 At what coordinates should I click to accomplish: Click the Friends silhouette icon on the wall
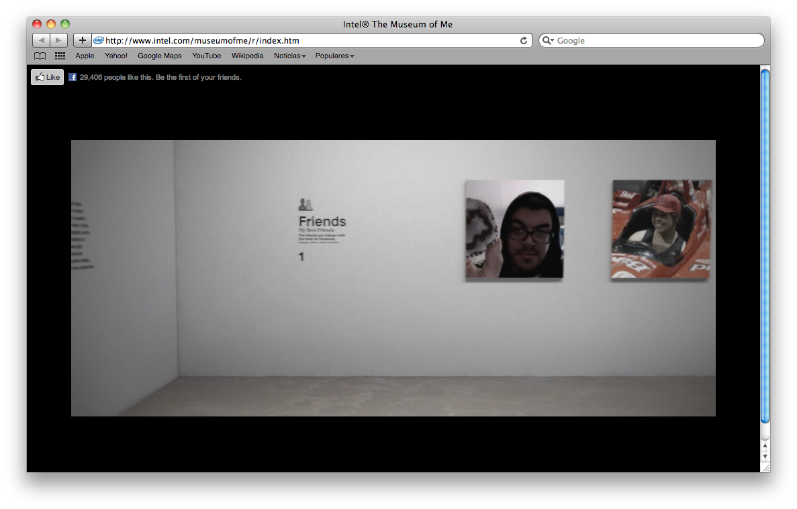306,205
